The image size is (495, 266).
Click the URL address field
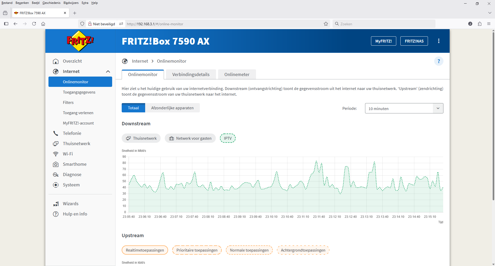tap(223, 24)
